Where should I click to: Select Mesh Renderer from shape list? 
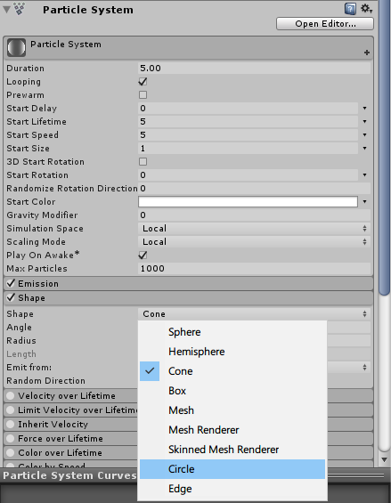coord(232,430)
